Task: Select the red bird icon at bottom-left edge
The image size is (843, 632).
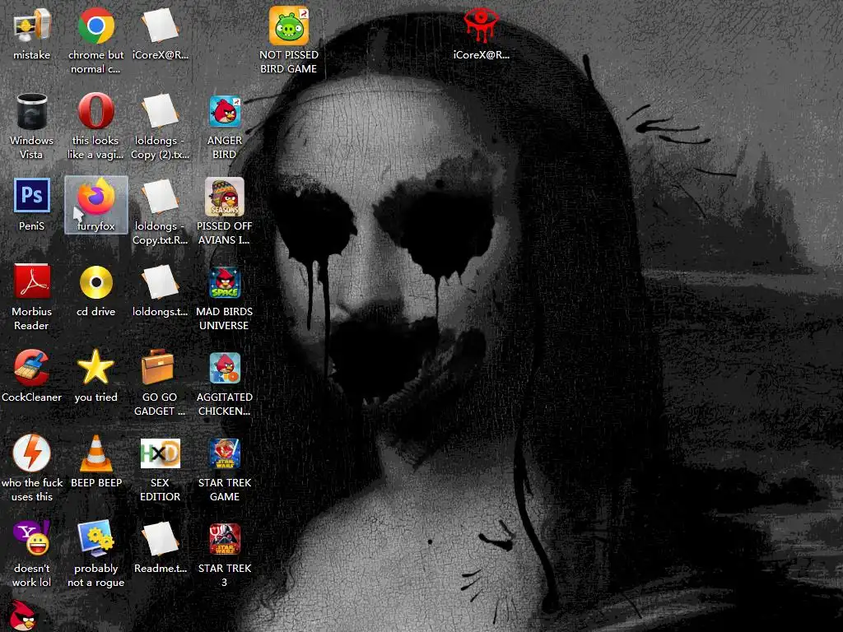Action: (24, 616)
